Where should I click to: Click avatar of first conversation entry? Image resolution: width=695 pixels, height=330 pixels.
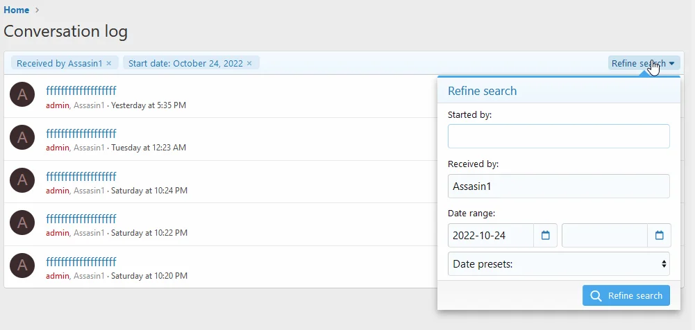(22, 94)
